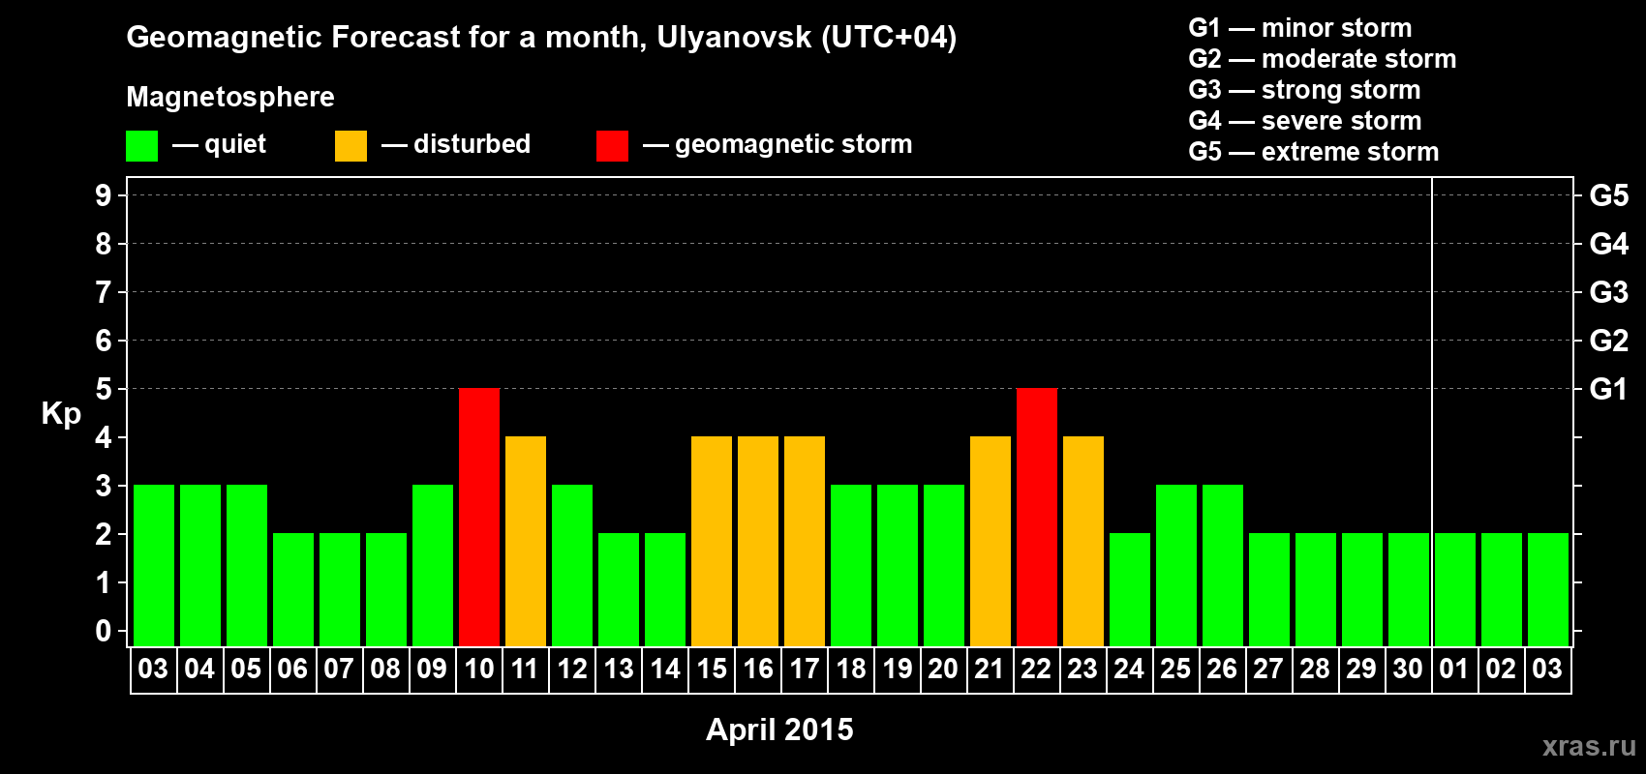Click the date label 08 on the axis

(385, 669)
